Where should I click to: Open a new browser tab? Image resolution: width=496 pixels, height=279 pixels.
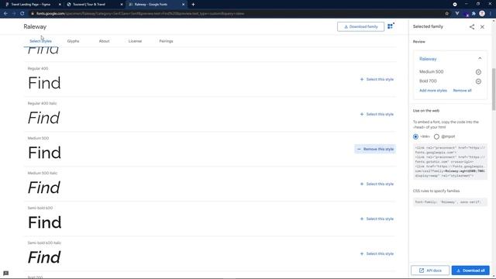[x=193, y=5]
